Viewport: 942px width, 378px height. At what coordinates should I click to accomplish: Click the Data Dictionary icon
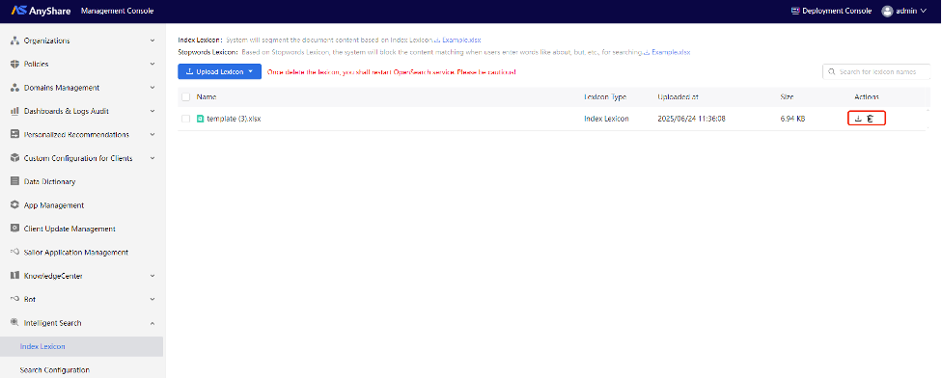point(15,181)
